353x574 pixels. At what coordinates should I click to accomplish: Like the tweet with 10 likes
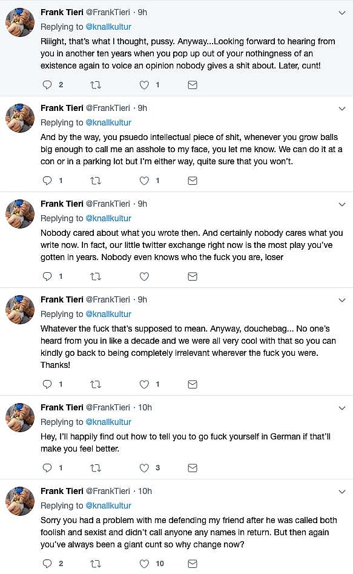point(144,563)
